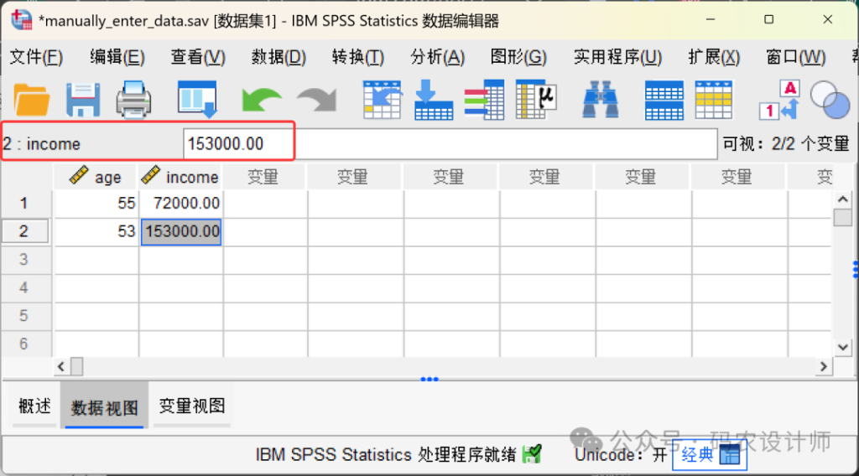Click the overlapping circles variable sets icon
This screenshot has width=859, height=476.
(x=830, y=100)
